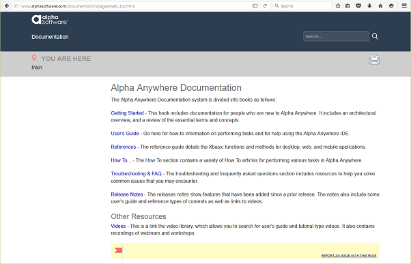Click the location pin icon
Image resolution: width=411 pixels, height=264 pixels.
pyautogui.click(x=34, y=57)
